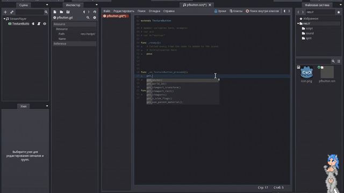Choose get_viewport_rect() autocomplete suggestion

(x=160, y=91)
